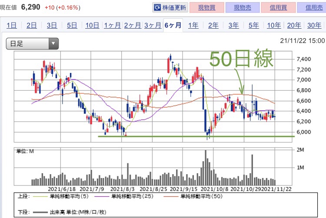Click the 6,600 price axis label
The image size is (326, 218).
(304, 101)
